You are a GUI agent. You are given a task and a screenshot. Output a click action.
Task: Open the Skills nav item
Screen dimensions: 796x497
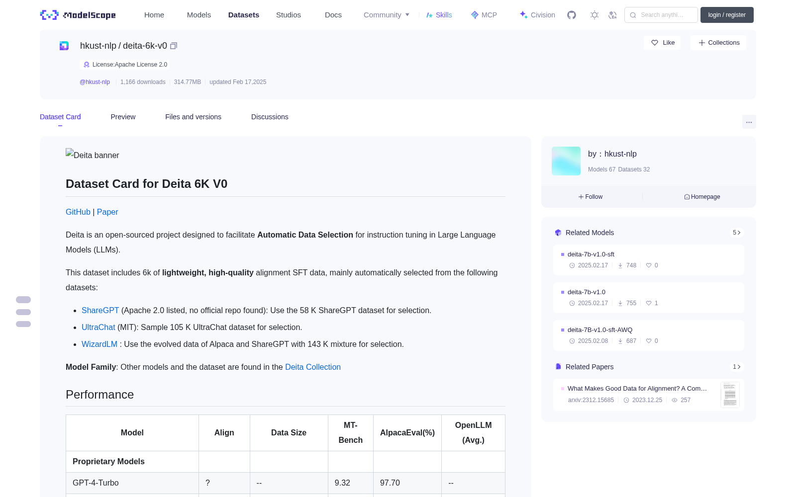click(439, 15)
